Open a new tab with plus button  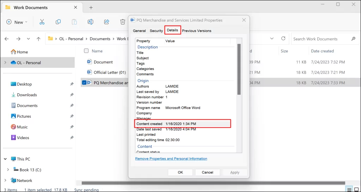(91, 7)
